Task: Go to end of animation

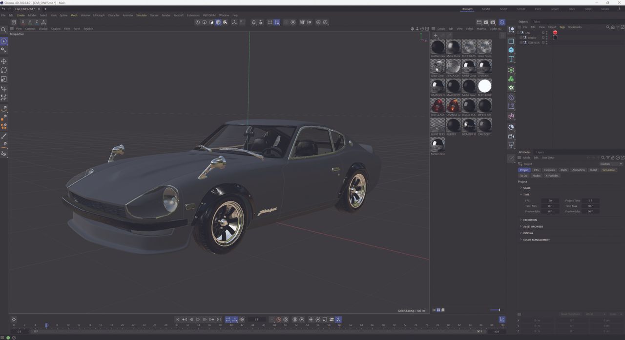Action: pos(218,320)
